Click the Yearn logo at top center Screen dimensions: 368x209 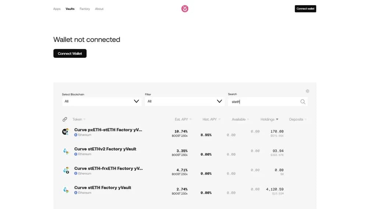[185, 8]
